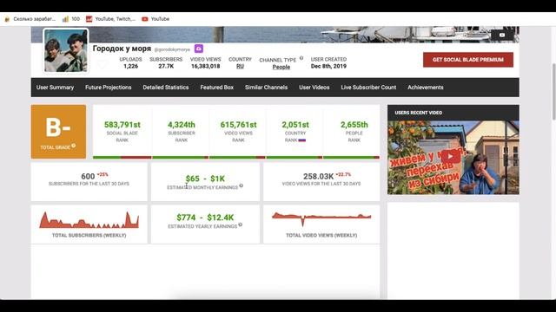Open the Featured Box tab
Viewport: 556px width, 312px height.
216,88
